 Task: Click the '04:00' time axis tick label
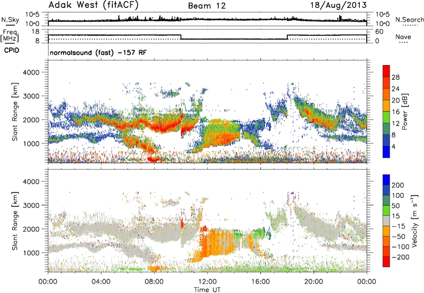coord(101,282)
